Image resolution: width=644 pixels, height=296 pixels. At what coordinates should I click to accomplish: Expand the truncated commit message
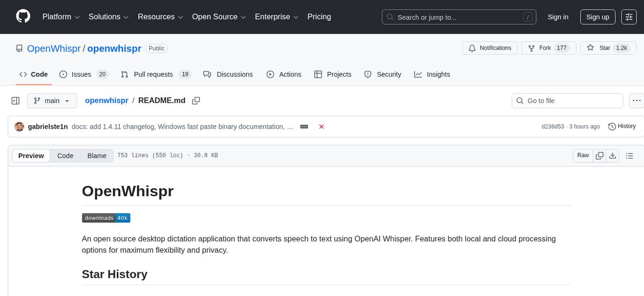click(x=304, y=127)
